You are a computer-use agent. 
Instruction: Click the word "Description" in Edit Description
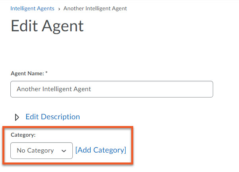point(60,117)
